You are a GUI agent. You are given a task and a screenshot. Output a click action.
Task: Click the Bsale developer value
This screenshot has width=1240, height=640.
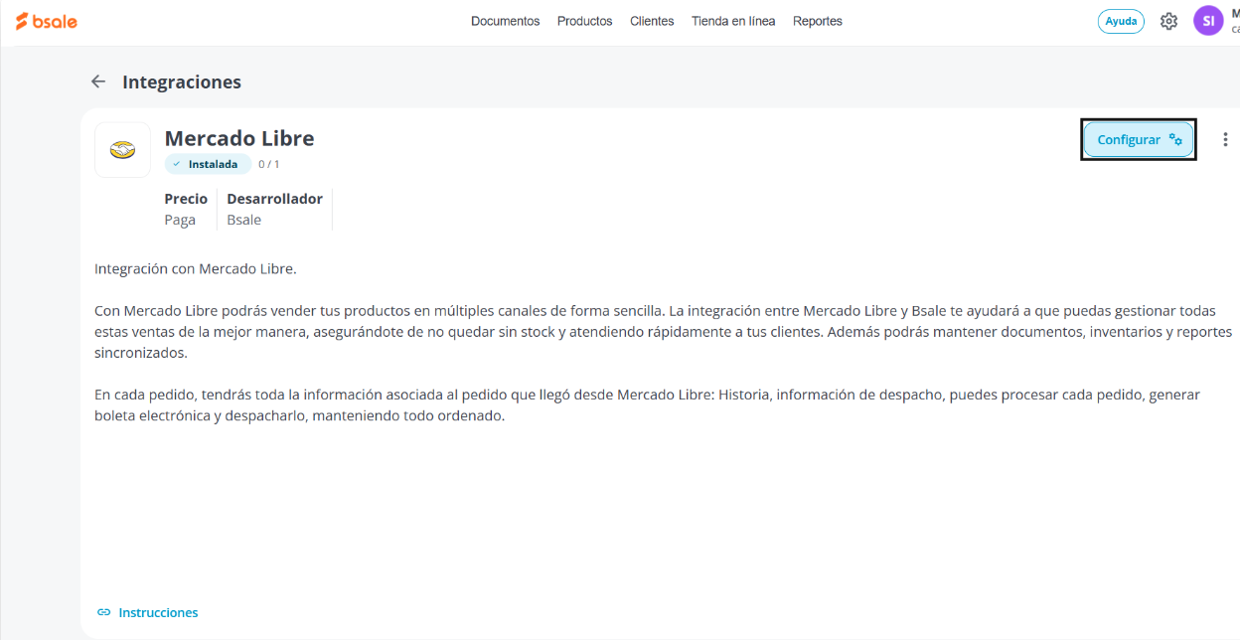coord(243,220)
